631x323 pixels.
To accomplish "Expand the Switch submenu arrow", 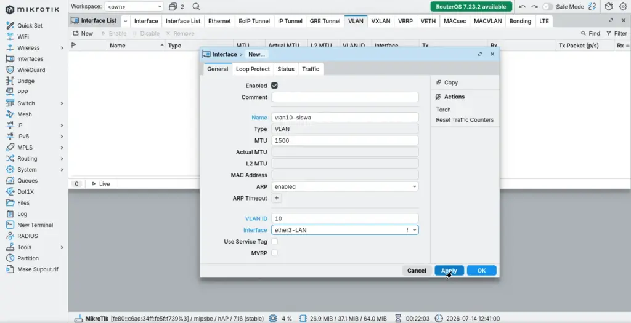I will click(x=62, y=103).
